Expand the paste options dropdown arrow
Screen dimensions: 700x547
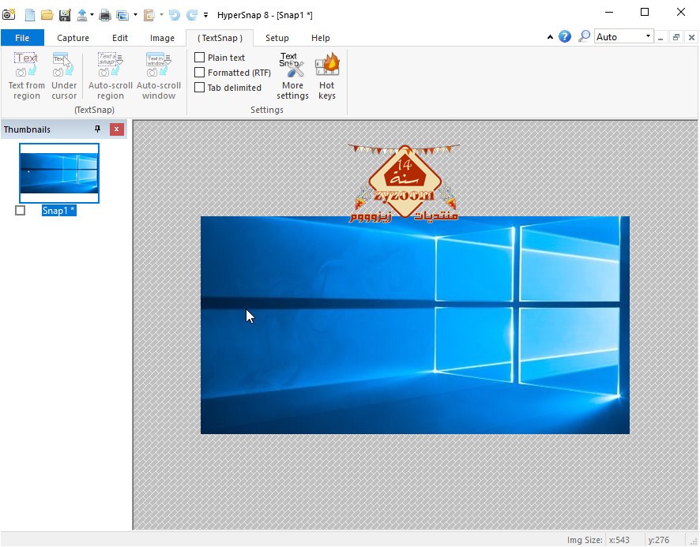161,15
